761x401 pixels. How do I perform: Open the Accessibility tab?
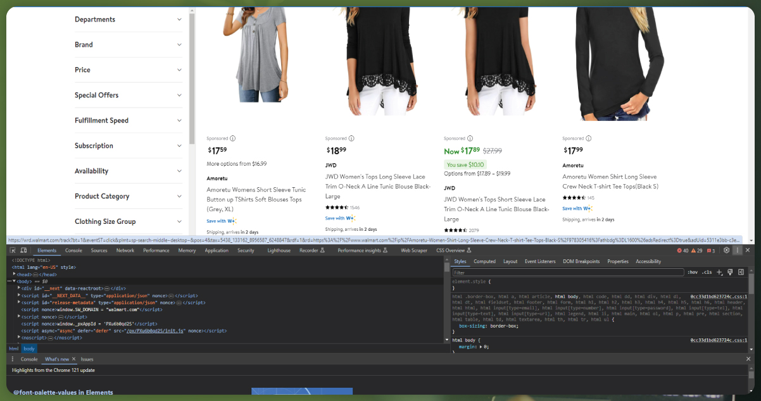click(648, 261)
